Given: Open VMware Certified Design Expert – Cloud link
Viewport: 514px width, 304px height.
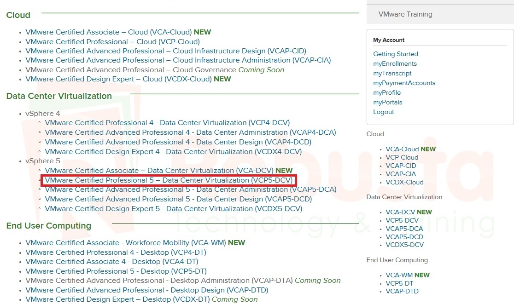Looking at the screenshot, I should [119, 79].
